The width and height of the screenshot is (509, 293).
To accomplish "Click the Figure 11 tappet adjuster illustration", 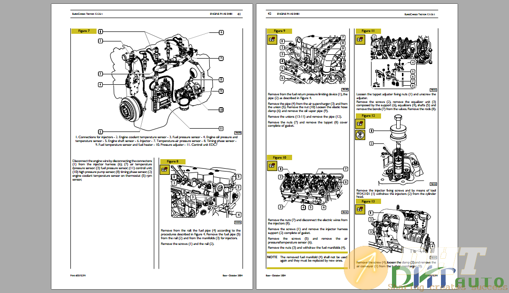I will pyautogui.click(x=402, y=62).
